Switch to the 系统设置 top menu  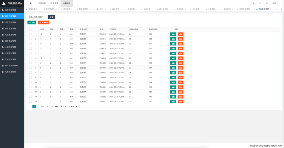(42, 3)
